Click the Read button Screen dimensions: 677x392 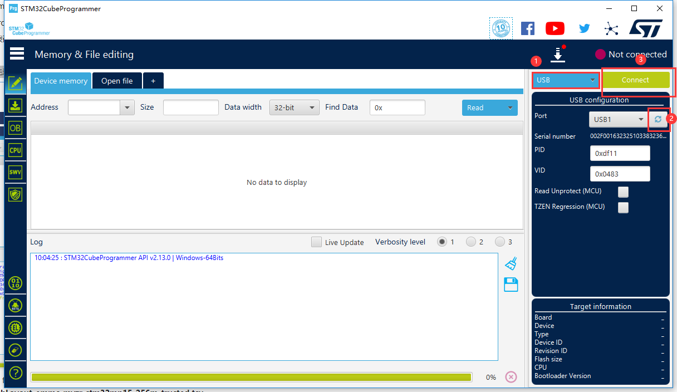pyautogui.click(x=482, y=108)
